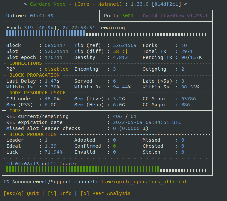
Task: Select the GC Major value 886
Action: pyautogui.click(x=185, y=105)
